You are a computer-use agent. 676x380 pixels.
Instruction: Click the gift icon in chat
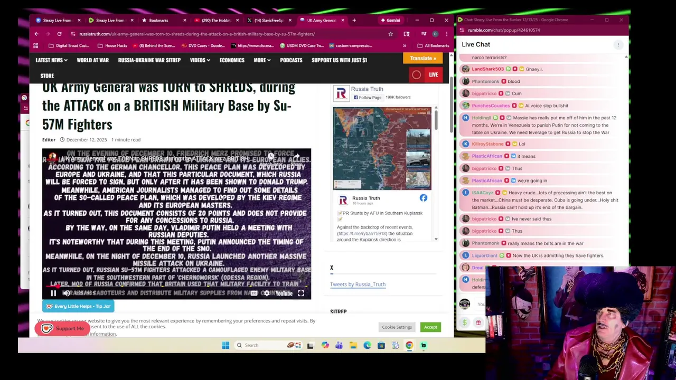coord(478,322)
